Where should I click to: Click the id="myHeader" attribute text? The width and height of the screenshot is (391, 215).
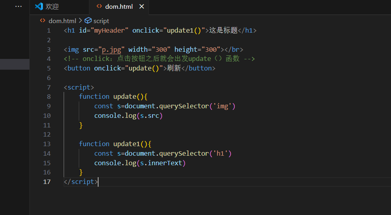104,31
